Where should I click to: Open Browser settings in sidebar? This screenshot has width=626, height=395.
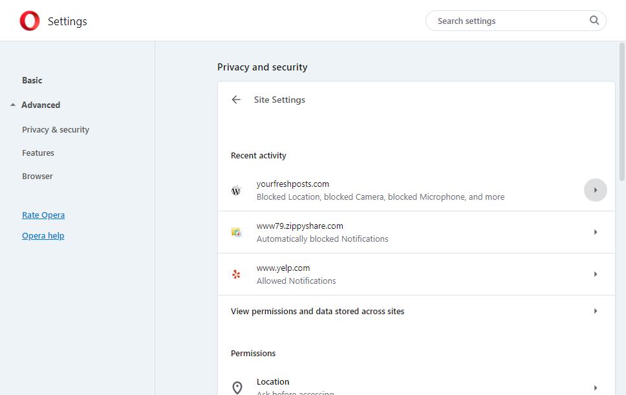click(x=38, y=176)
